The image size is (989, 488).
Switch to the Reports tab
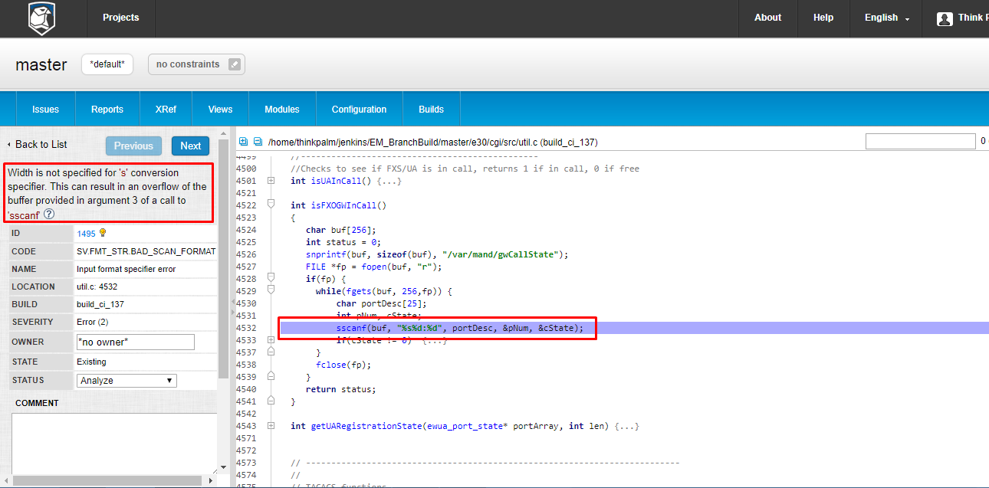tap(107, 110)
